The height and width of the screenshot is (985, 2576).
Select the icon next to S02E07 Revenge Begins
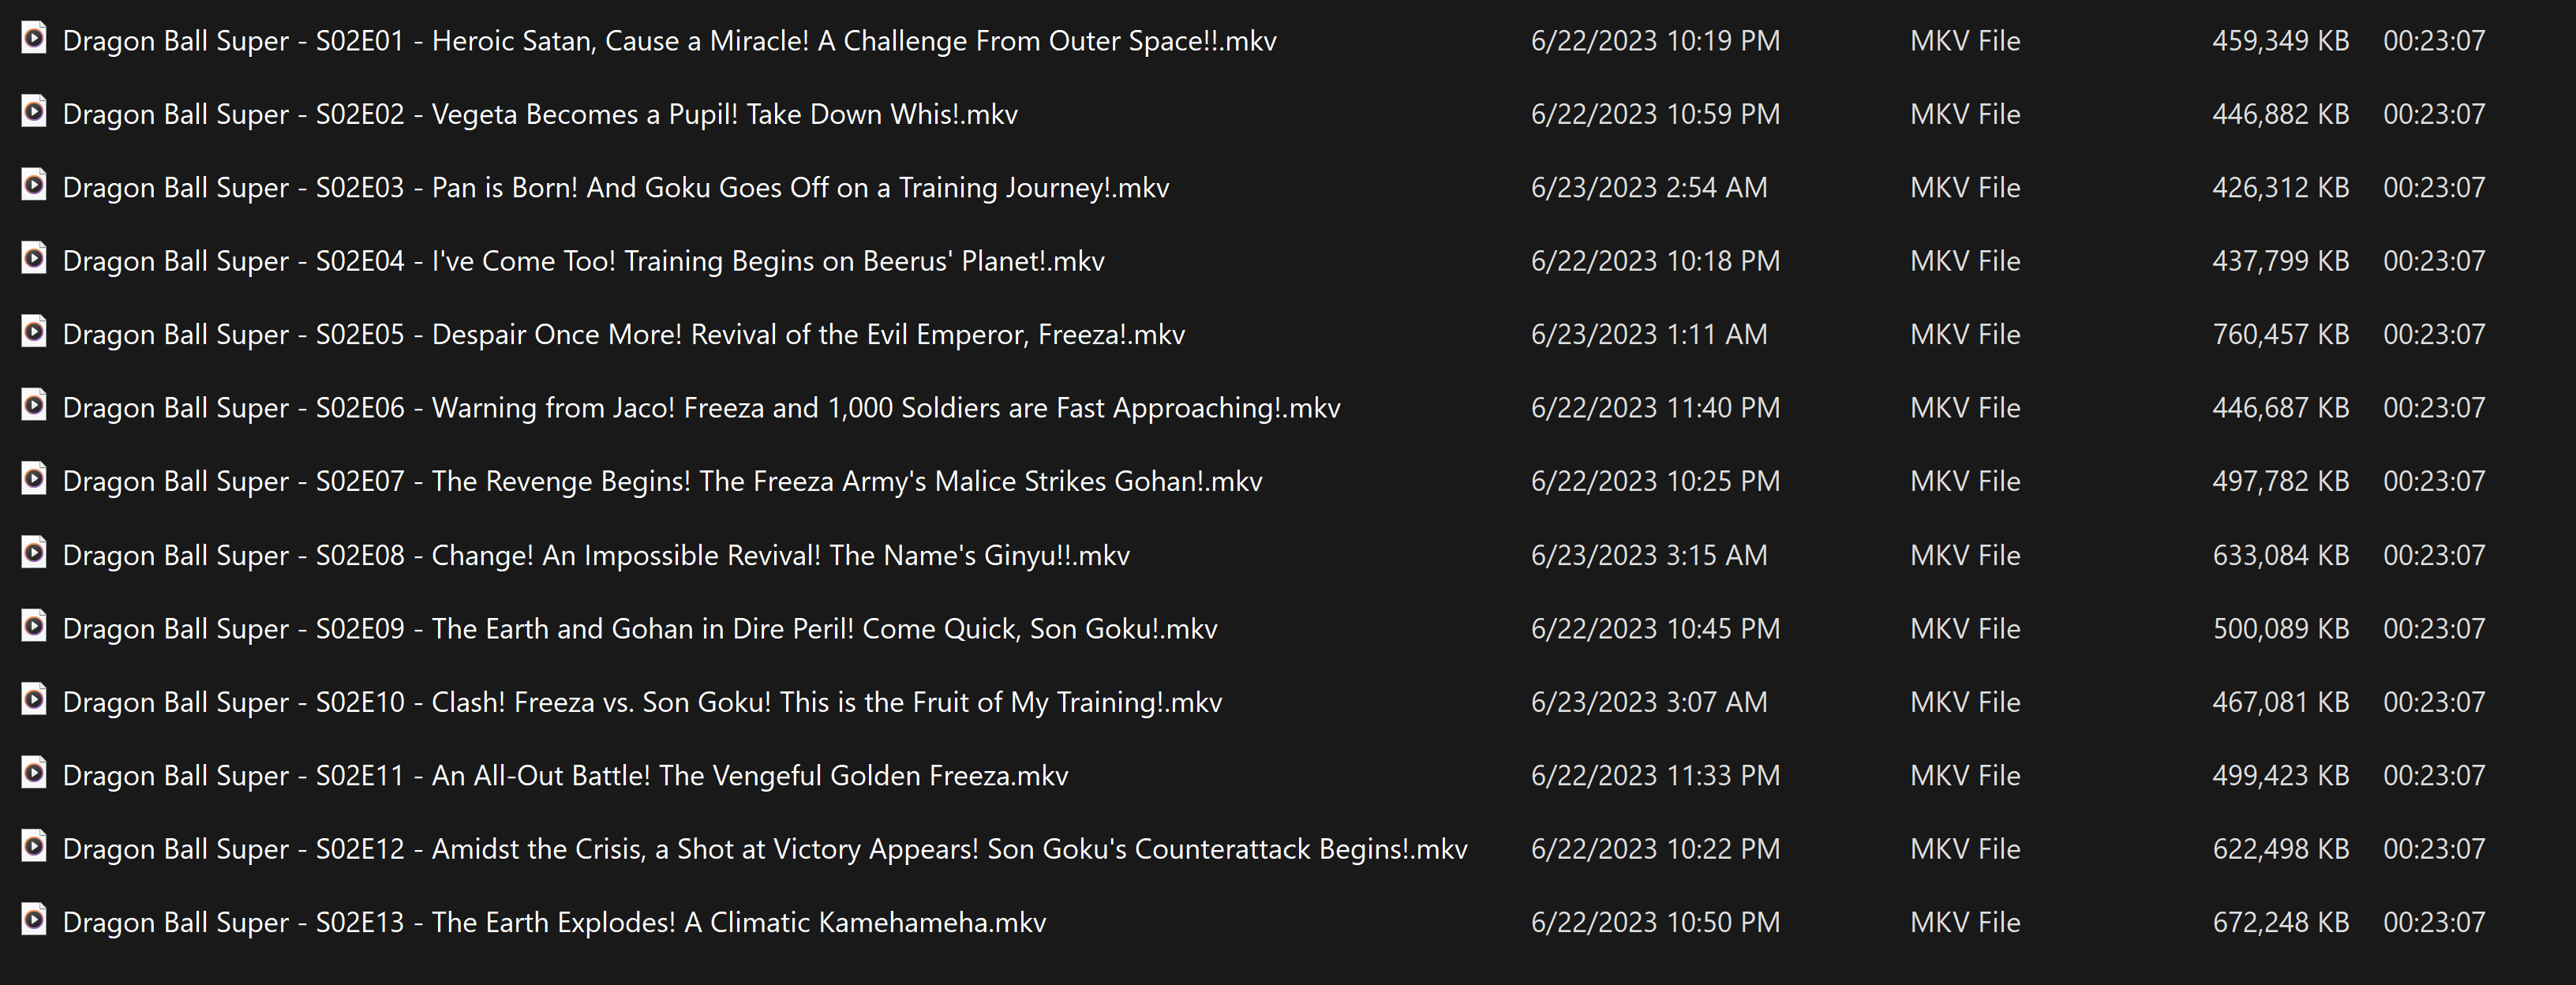click(x=34, y=480)
